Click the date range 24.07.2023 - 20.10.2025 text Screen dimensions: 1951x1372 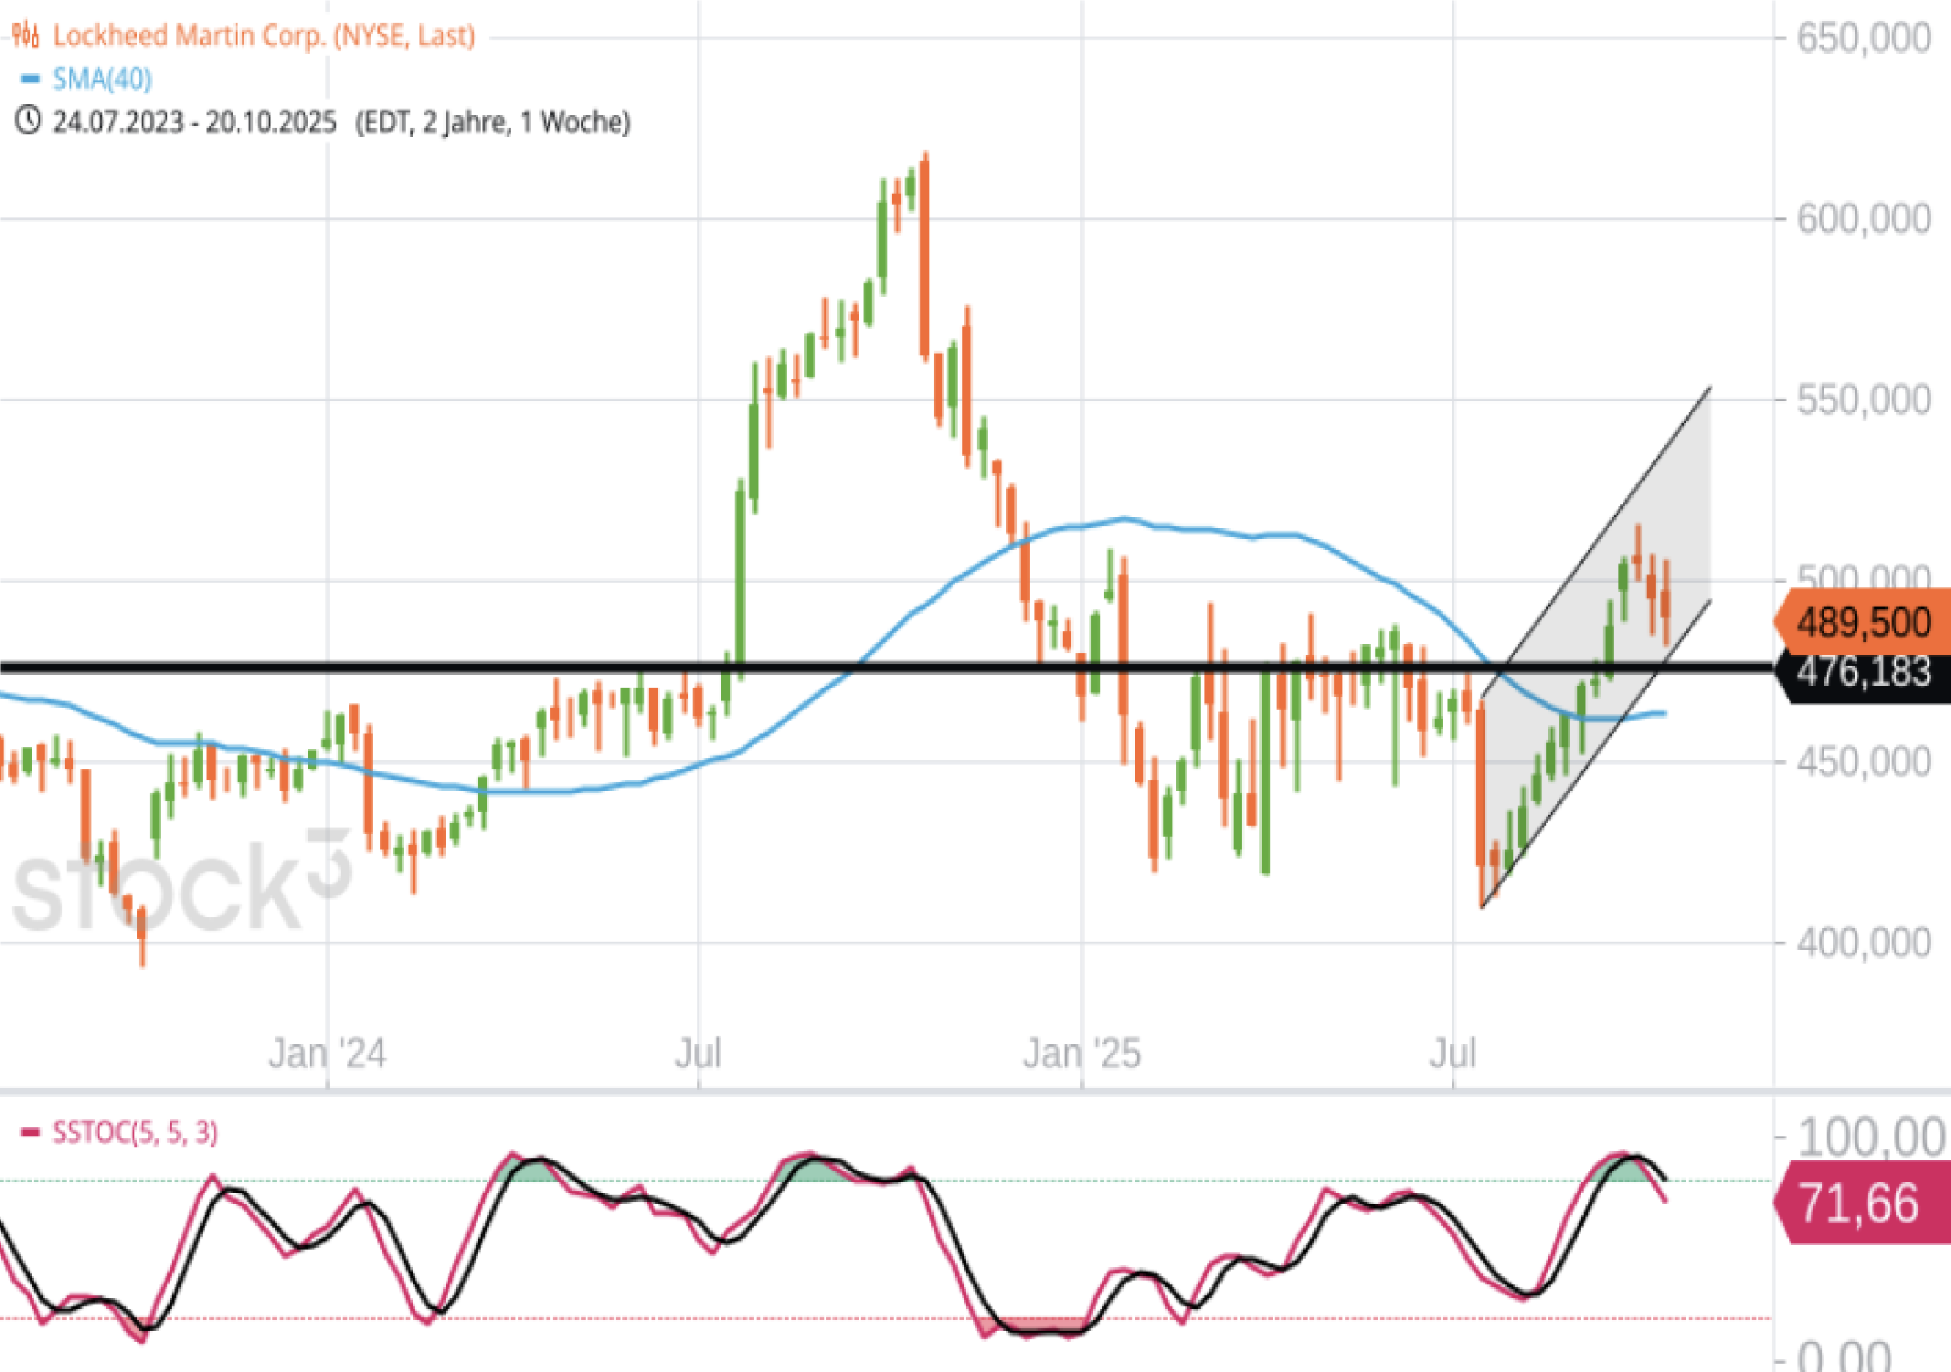click(194, 121)
